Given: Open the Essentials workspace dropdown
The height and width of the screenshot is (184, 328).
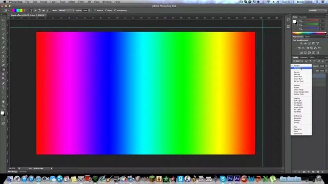Looking at the screenshot, I should 317,10.
